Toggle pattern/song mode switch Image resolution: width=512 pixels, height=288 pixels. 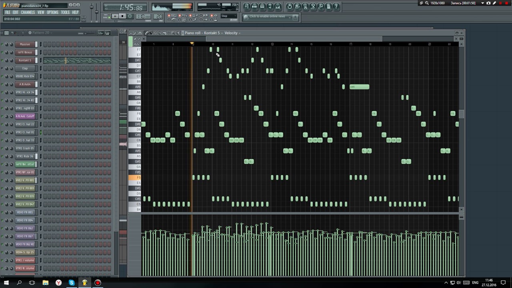pos(109,16)
